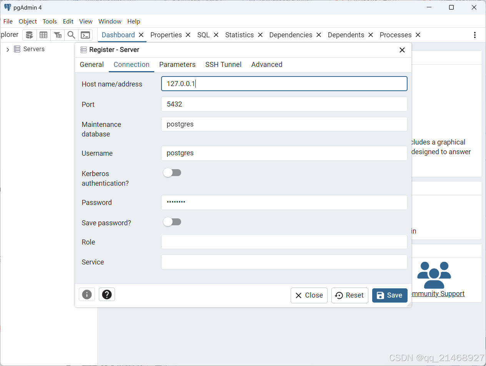Open the Help menu
Screen dimensions: 486x366
click(x=134, y=22)
